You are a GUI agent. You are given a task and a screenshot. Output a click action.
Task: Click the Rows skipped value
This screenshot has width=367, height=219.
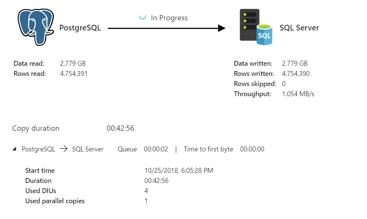[x=284, y=84]
